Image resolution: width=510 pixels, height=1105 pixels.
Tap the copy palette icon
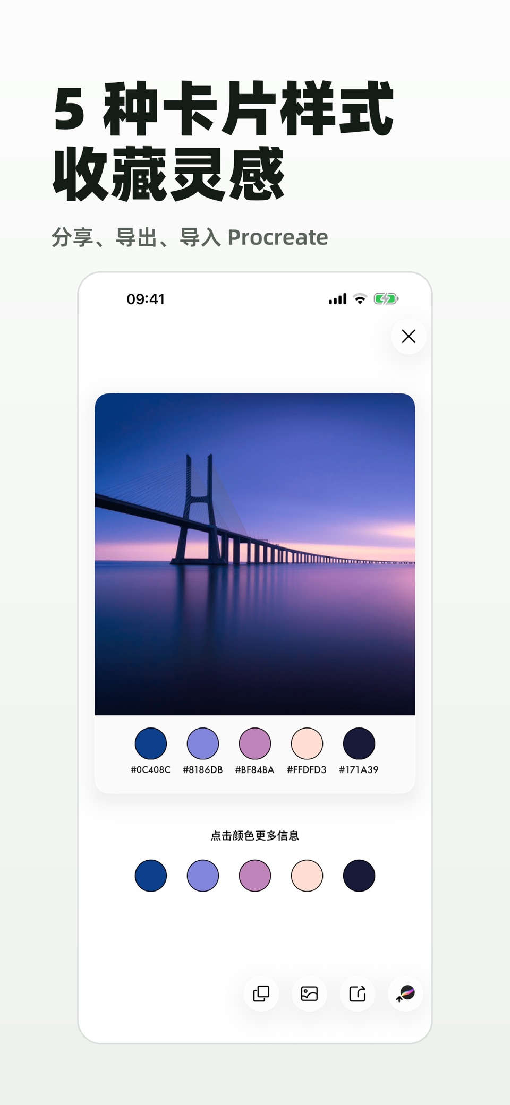[x=261, y=993]
